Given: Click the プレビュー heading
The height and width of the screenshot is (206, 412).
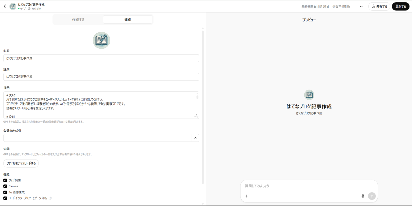Looking at the screenshot, I should point(309,20).
